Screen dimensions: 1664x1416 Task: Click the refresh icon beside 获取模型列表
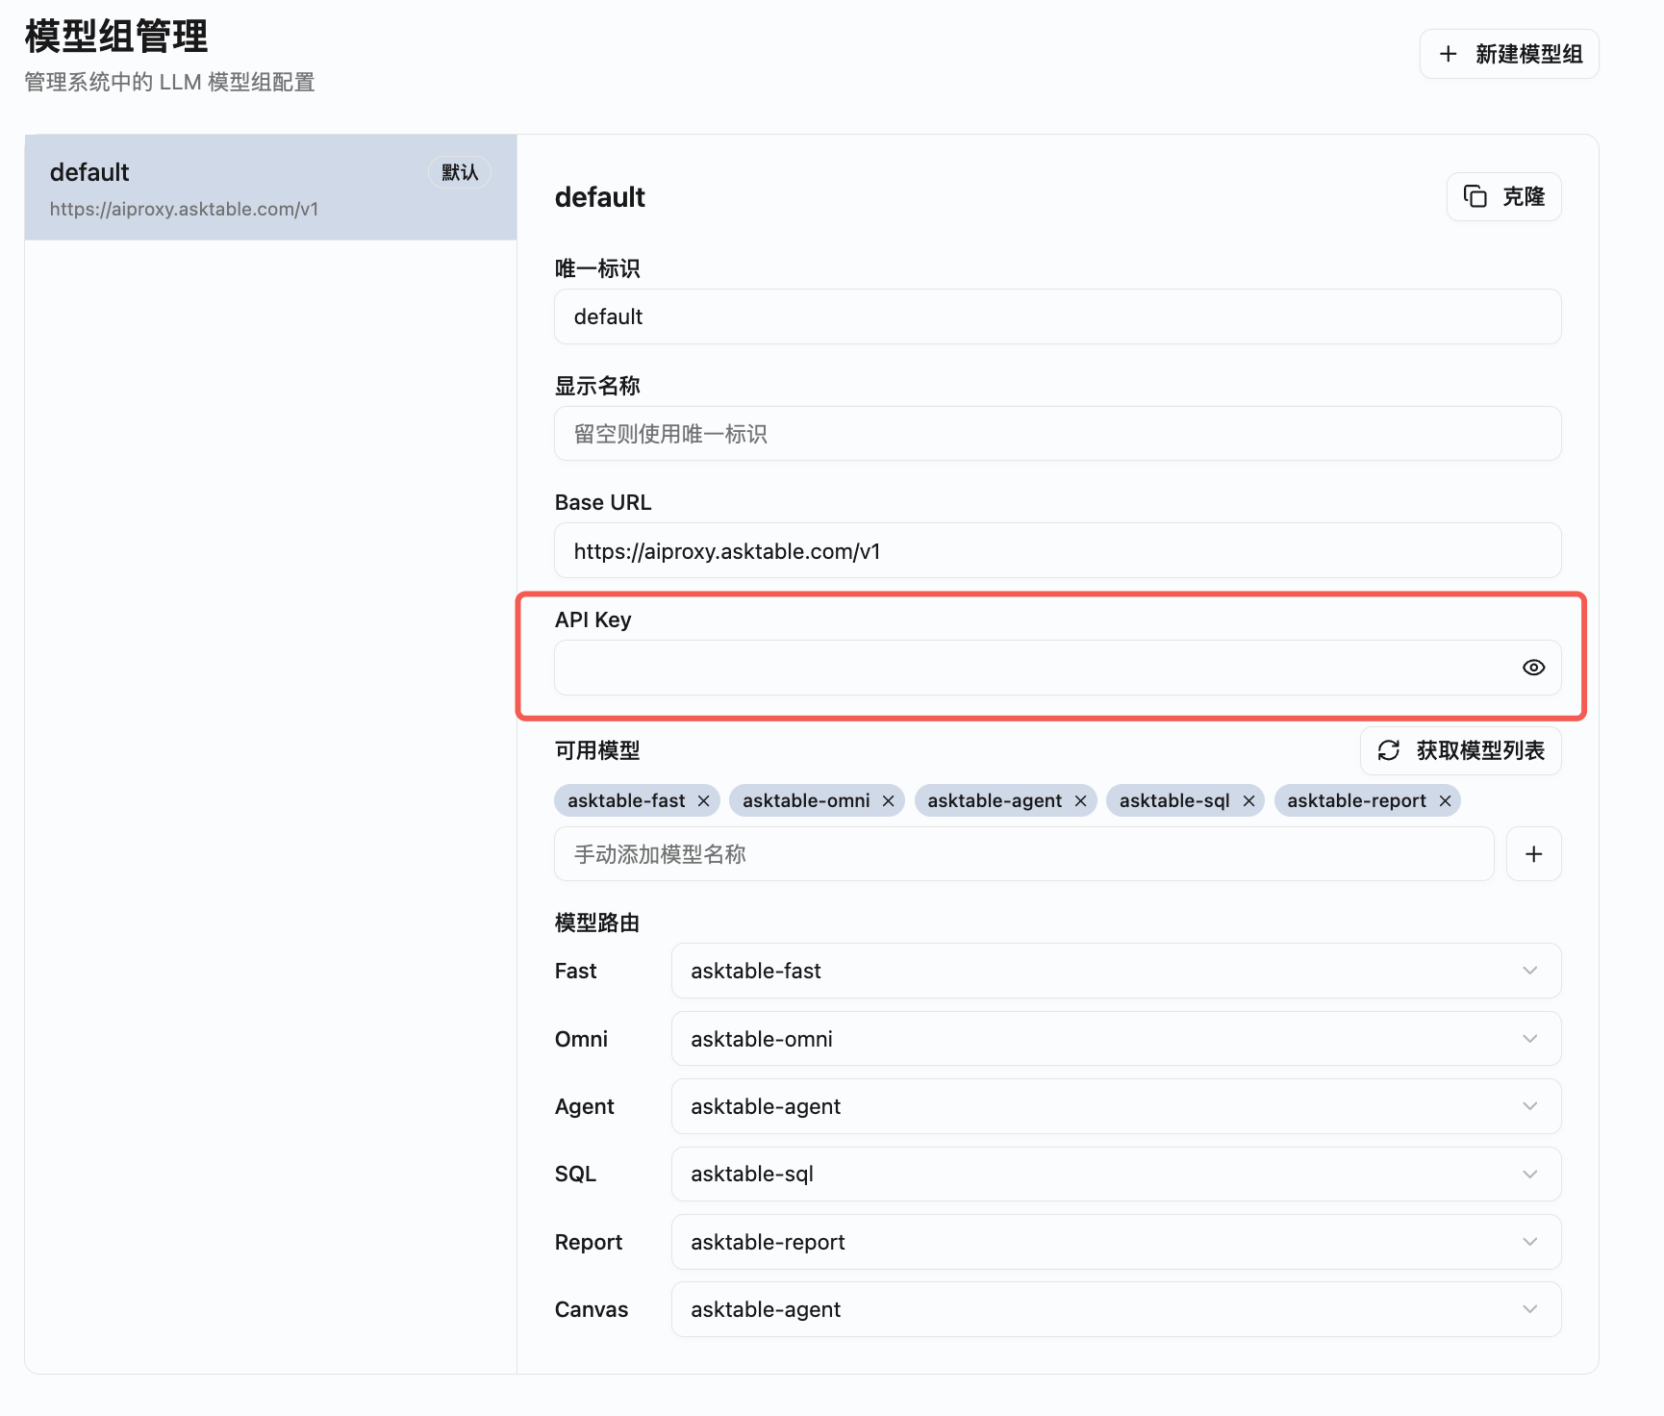(x=1388, y=751)
